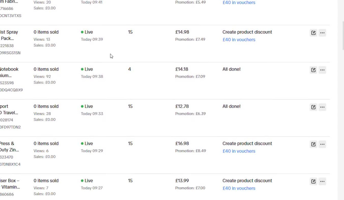Edit the £14.98 spray pack listing
This screenshot has width=344, height=200.
[313, 33]
